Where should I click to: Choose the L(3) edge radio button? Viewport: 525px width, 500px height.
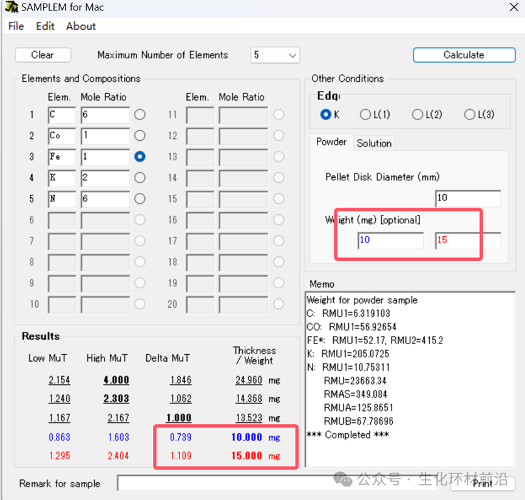pos(469,115)
